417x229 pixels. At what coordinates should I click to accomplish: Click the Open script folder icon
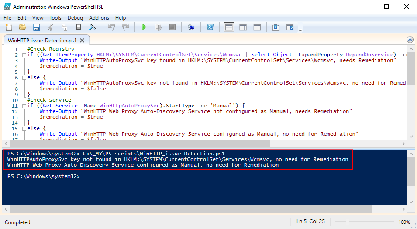pos(22,27)
